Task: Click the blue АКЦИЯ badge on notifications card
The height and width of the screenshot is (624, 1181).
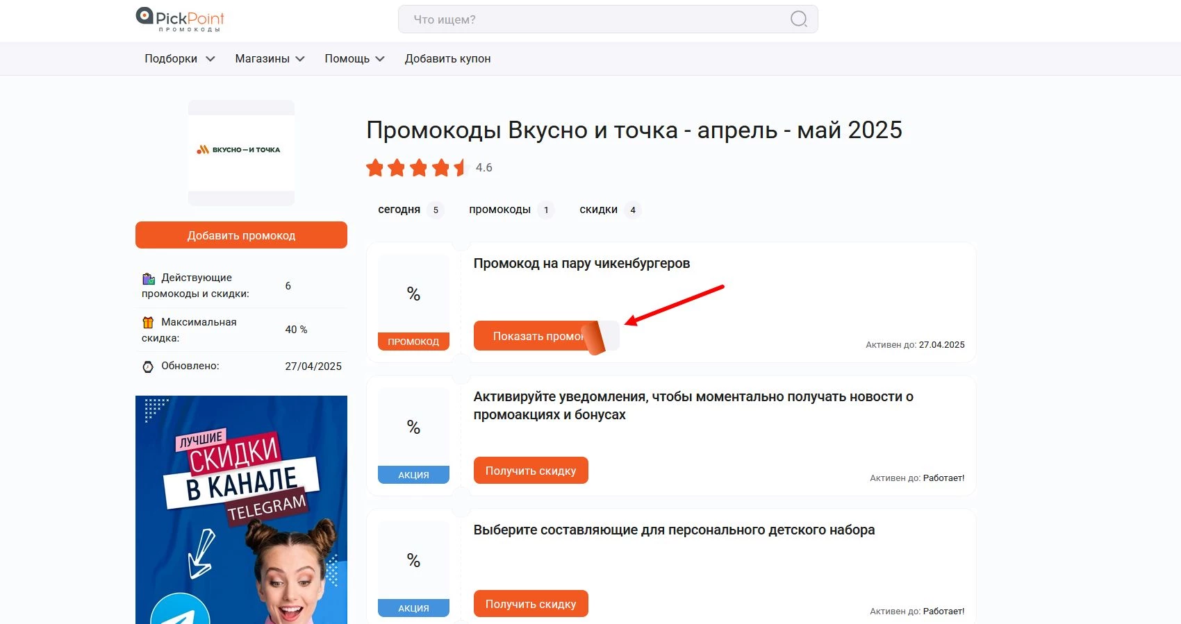Action: coord(413,475)
